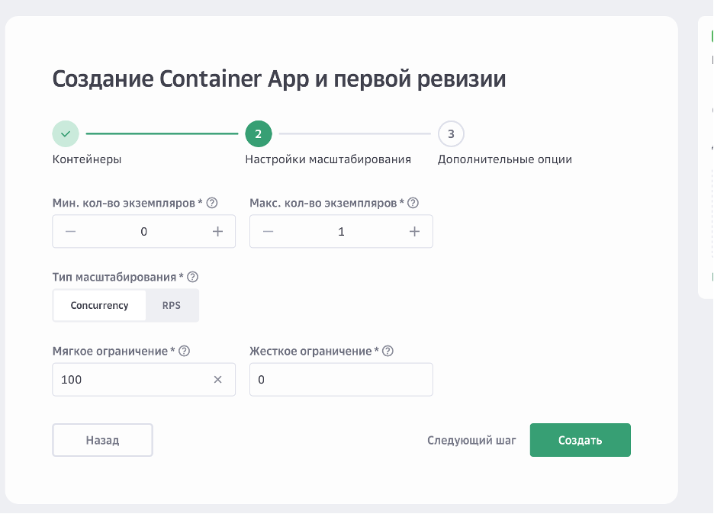Viewport: 714px width, 514px height.
Task: Click the question mark near "Тип масштабирования"
Action: (x=193, y=276)
